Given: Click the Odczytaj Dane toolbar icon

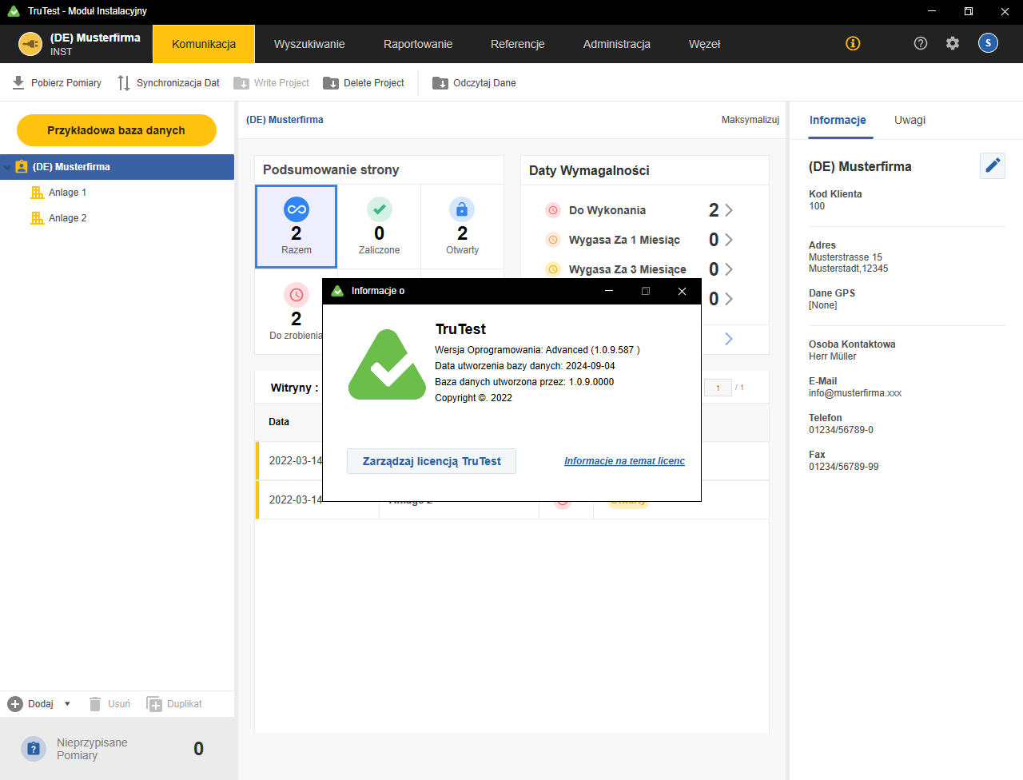Looking at the screenshot, I should tap(440, 83).
